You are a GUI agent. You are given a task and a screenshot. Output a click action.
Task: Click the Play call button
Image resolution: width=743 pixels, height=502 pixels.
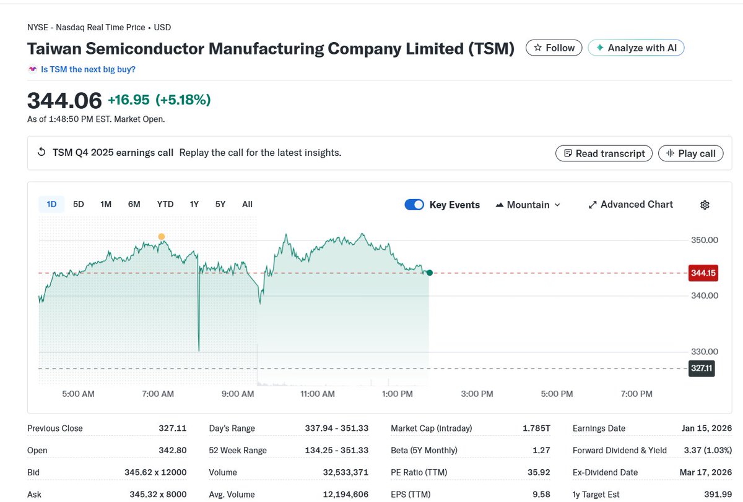click(x=690, y=153)
